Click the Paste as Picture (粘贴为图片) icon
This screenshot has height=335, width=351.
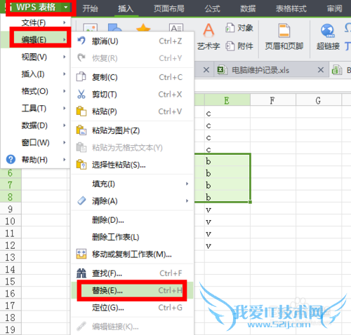(x=81, y=130)
